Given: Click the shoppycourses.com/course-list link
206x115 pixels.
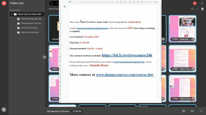Looking at the screenshot, I should coord(125,75).
